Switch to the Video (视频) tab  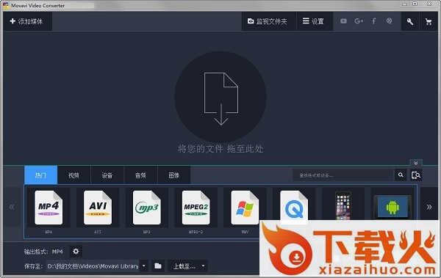click(73, 175)
